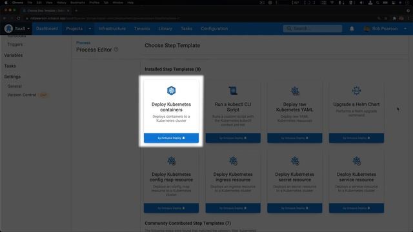Click the Kubernetes config map resource icon
413x232 pixels.
click(172, 160)
